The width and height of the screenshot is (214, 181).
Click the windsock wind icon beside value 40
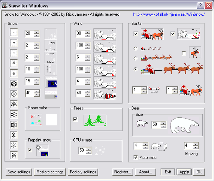(105, 94)
